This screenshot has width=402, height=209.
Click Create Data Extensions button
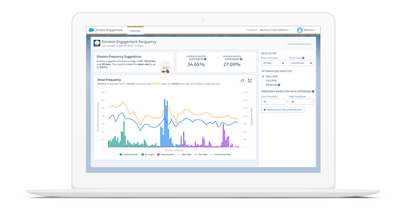pos(299,44)
